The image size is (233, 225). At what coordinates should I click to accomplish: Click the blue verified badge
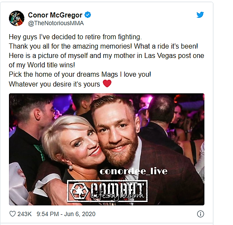point(87,15)
